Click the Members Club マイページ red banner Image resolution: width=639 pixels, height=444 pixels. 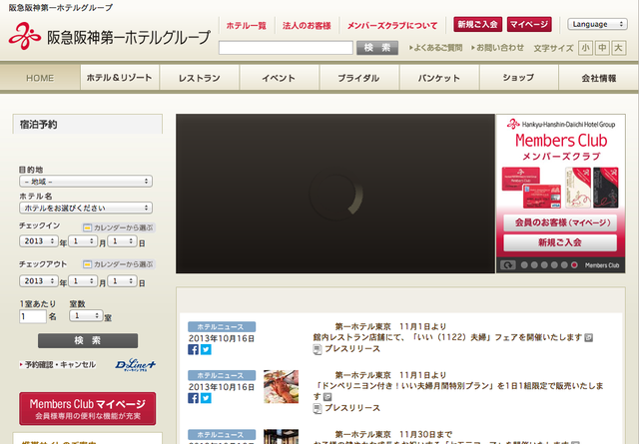tap(87, 408)
